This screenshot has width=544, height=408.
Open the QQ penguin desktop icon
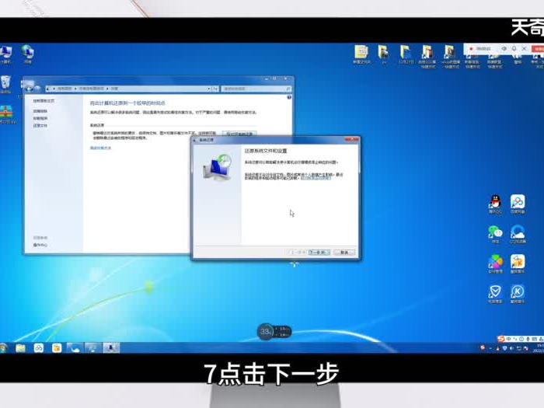(x=496, y=204)
